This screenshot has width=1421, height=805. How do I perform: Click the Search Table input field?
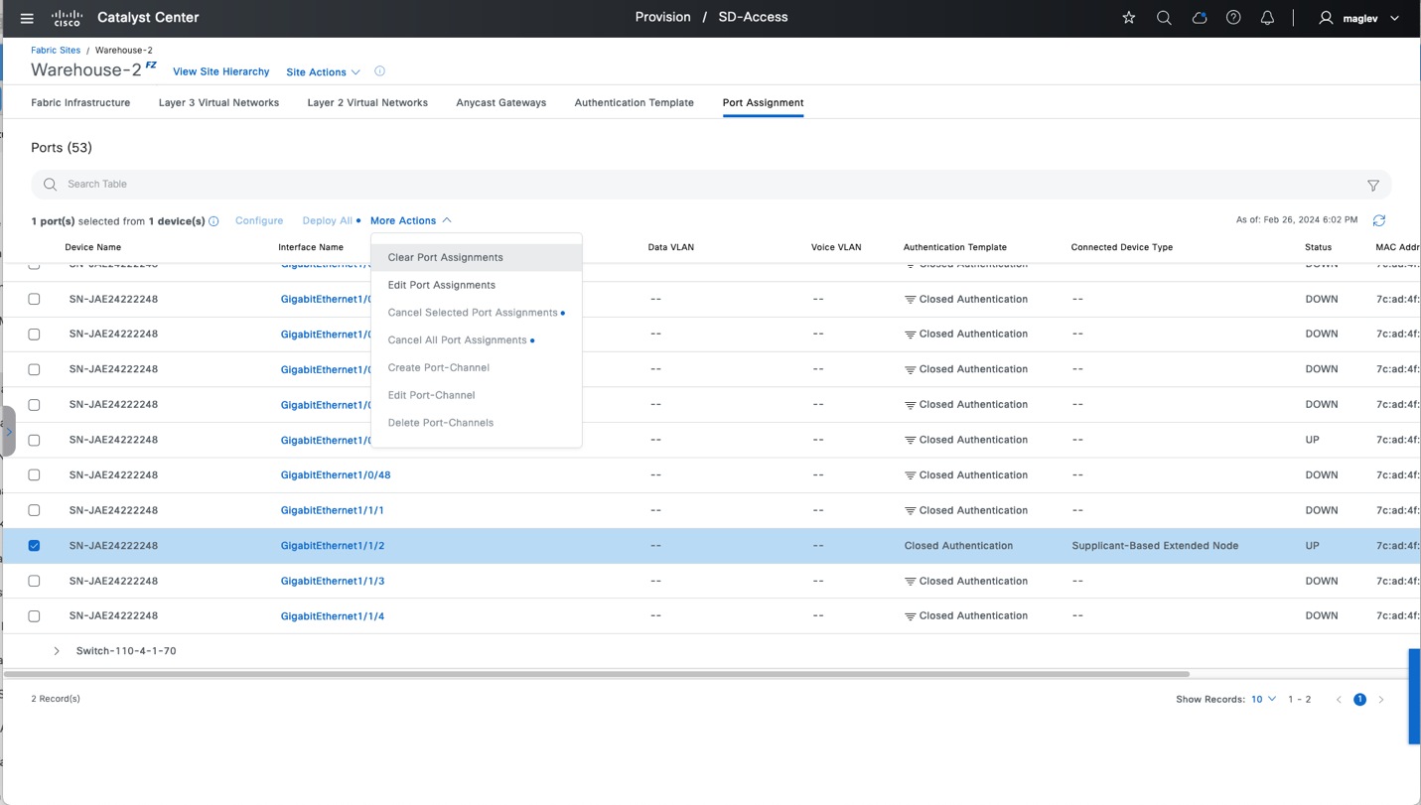tap(695, 185)
